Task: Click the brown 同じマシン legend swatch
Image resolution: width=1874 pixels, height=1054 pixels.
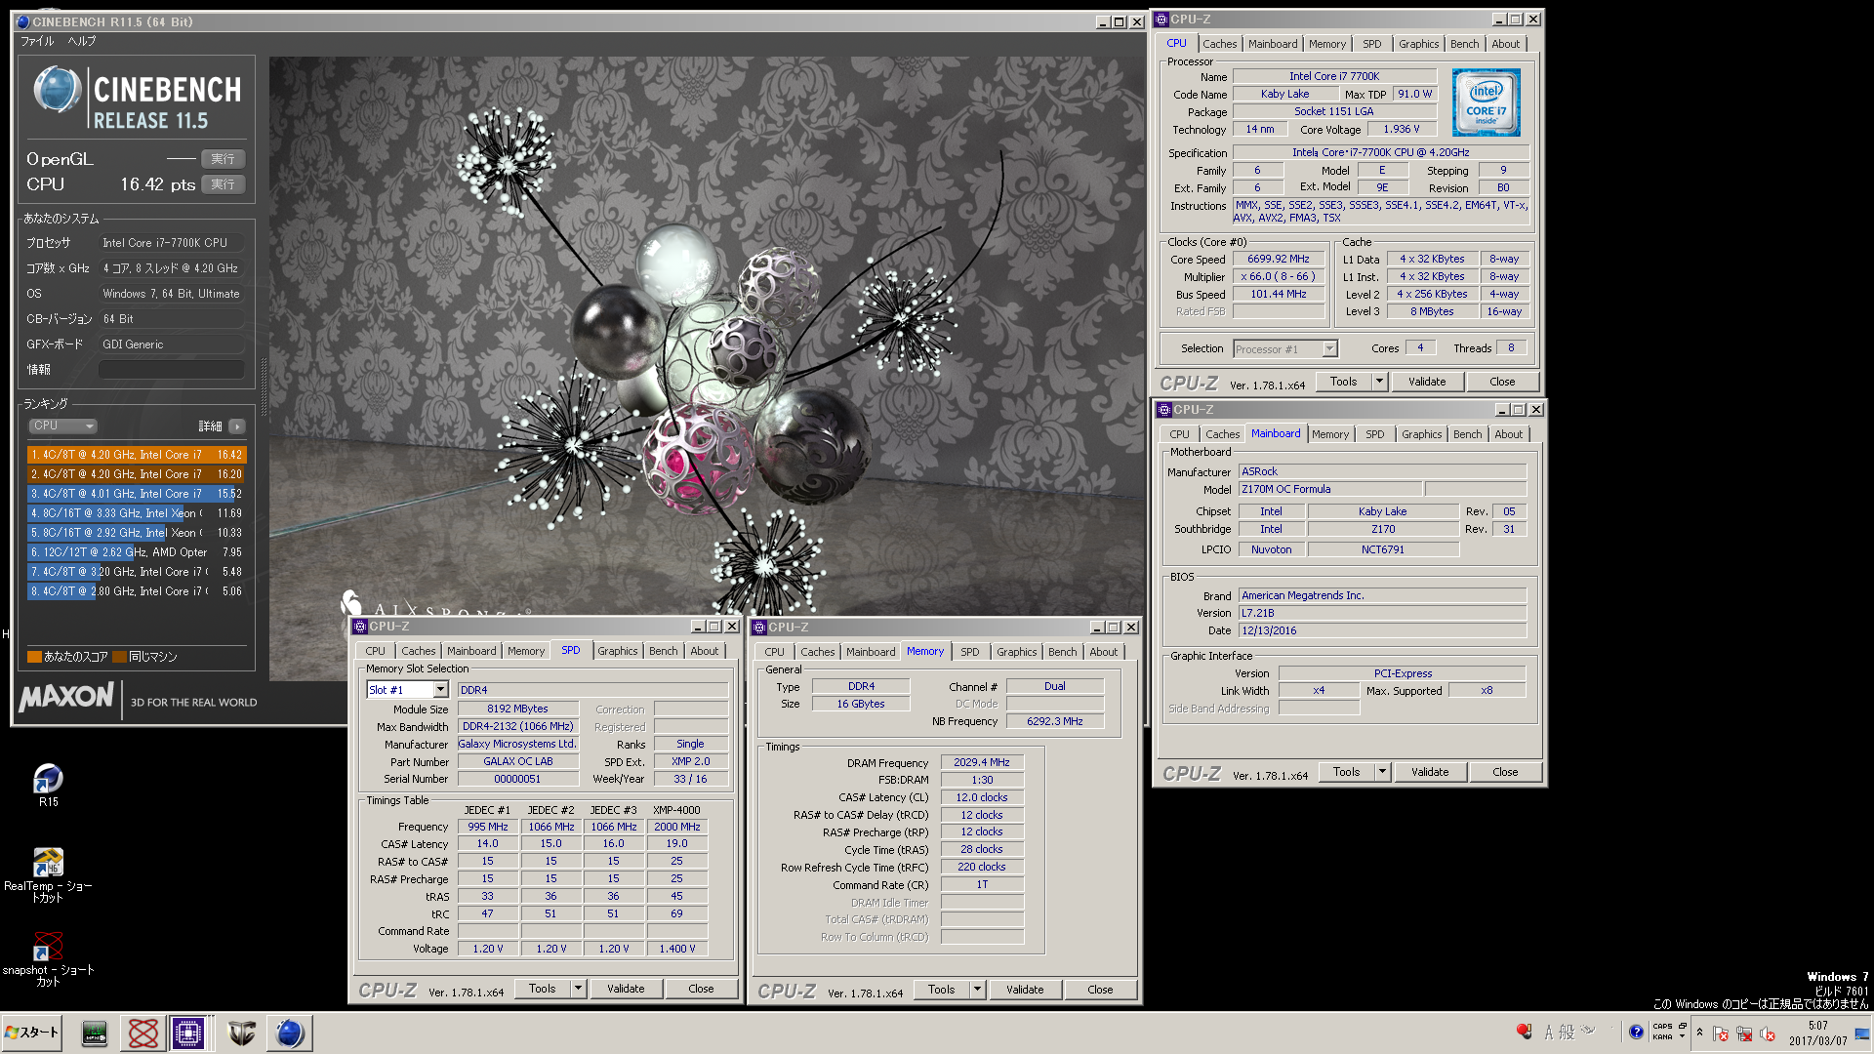Action: coord(120,657)
